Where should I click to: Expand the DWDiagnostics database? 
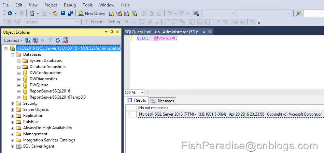[19, 79]
